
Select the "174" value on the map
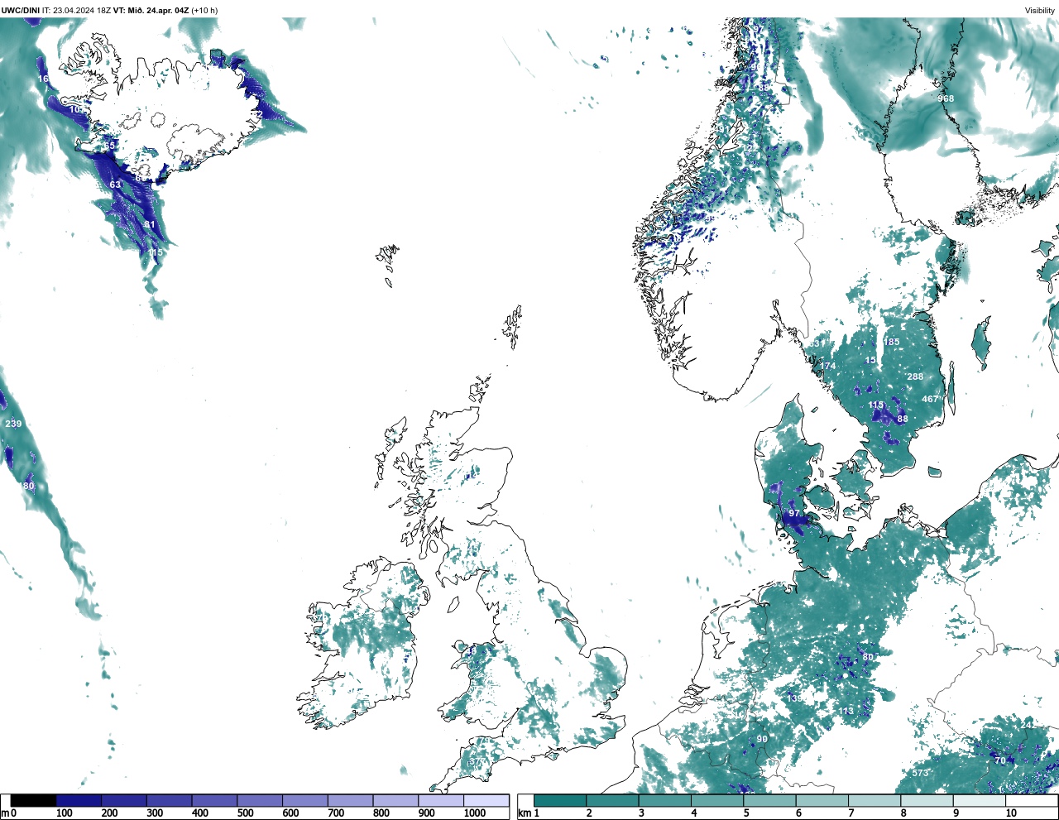(x=827, y=366)
